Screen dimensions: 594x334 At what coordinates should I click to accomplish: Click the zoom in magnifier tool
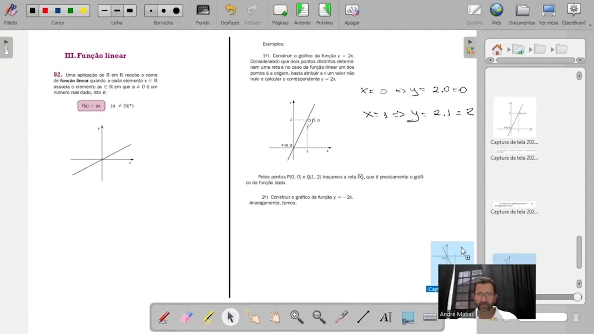point(297,317)
